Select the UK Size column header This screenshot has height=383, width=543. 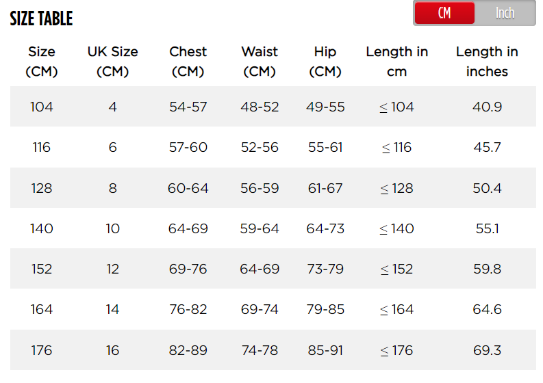click(112, 62)
